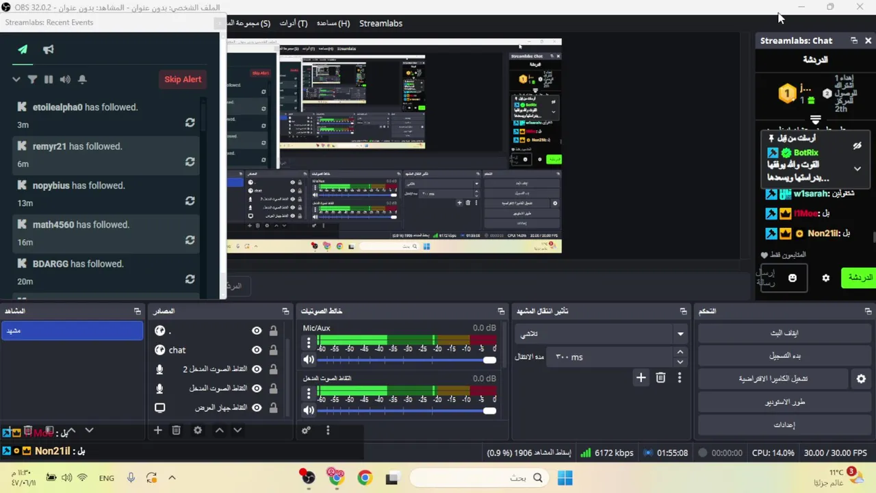Remove selected source with trash icon
876x493 pixels.
point(176,430)
